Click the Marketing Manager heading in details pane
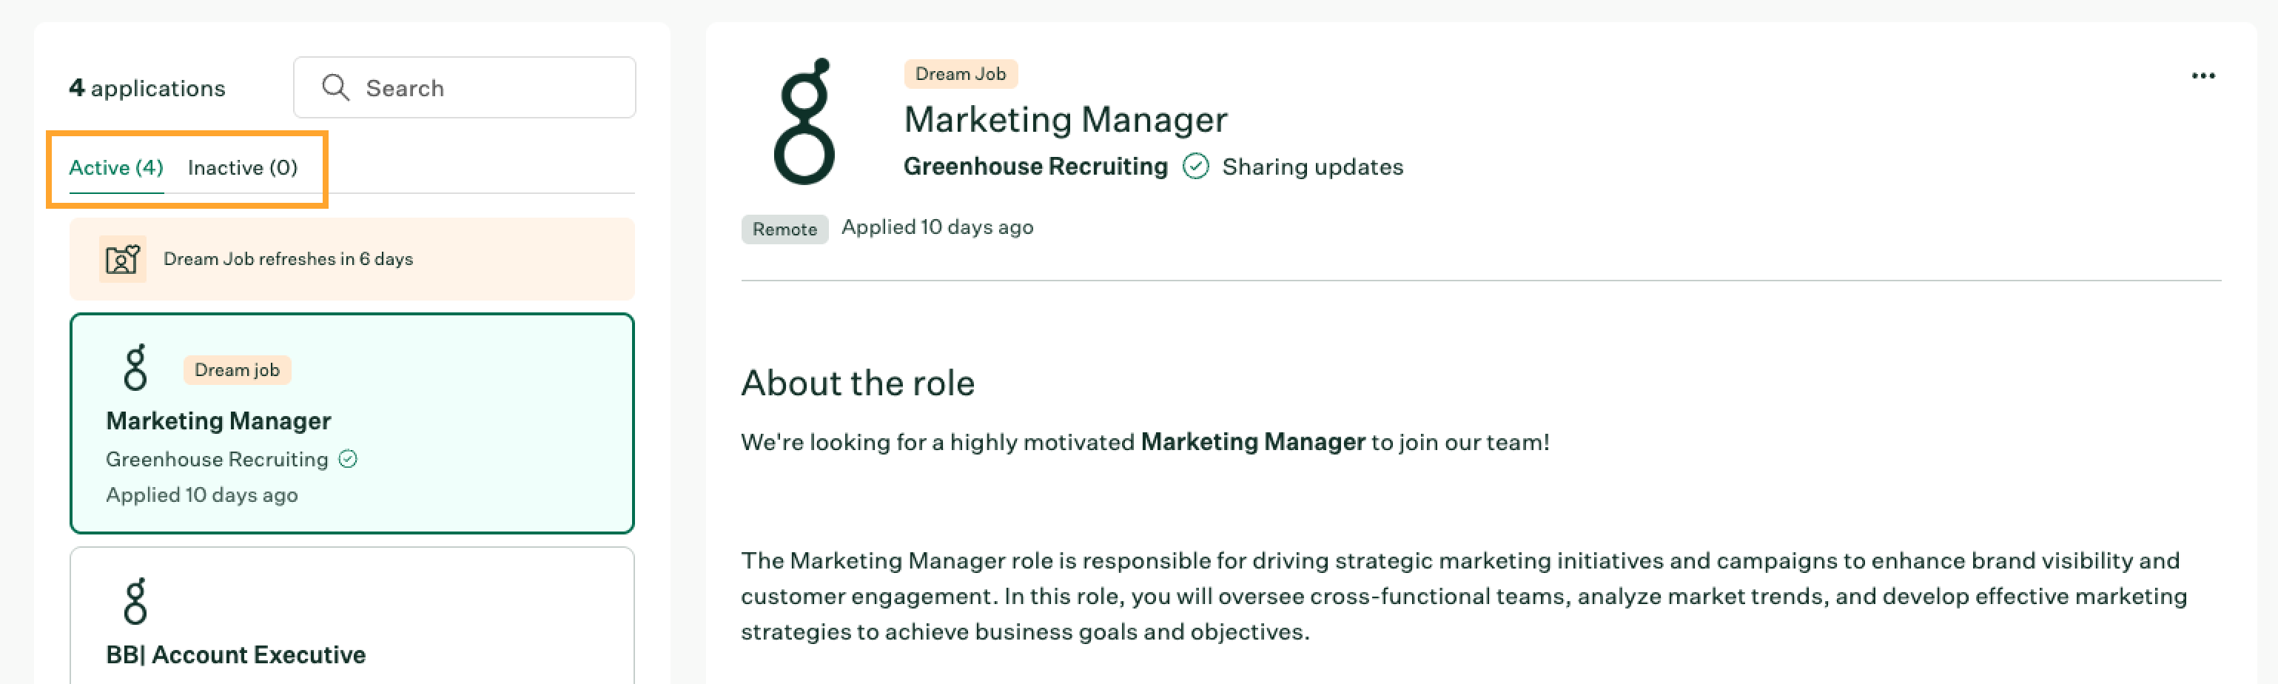The height and width of the screenshot is (684, 2278). pyautogui.click(x=1065, y=119)
